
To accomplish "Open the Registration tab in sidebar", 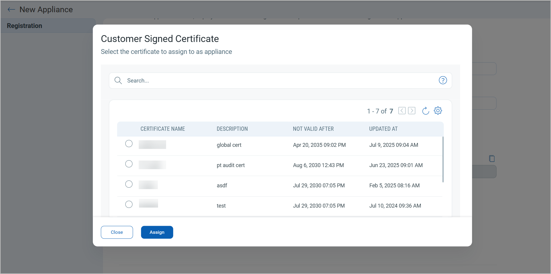I will click(48, 26).
